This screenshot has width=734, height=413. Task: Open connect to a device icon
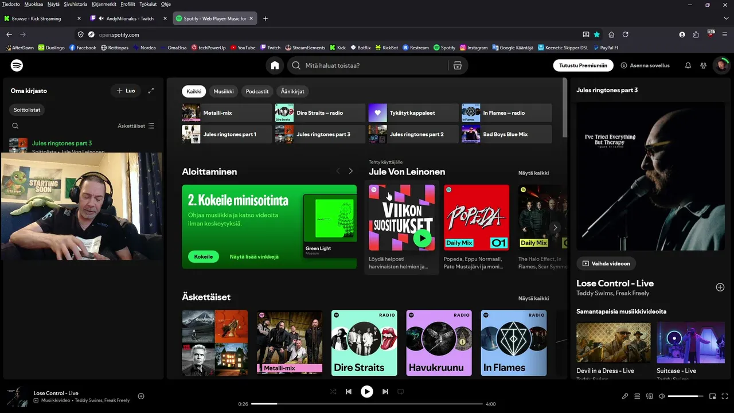(650, 396)
